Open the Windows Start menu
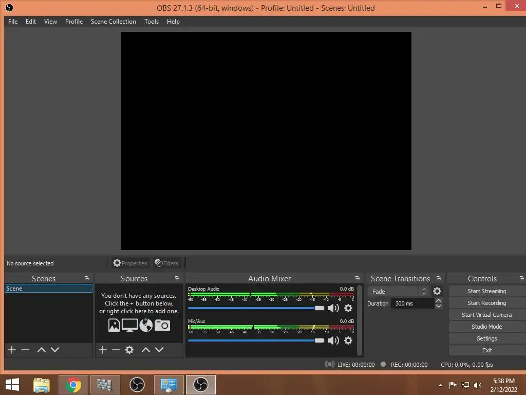The image size is (526, 395). tap(12, 385)
